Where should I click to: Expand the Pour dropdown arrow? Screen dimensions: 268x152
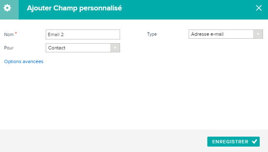pos(115,48)
